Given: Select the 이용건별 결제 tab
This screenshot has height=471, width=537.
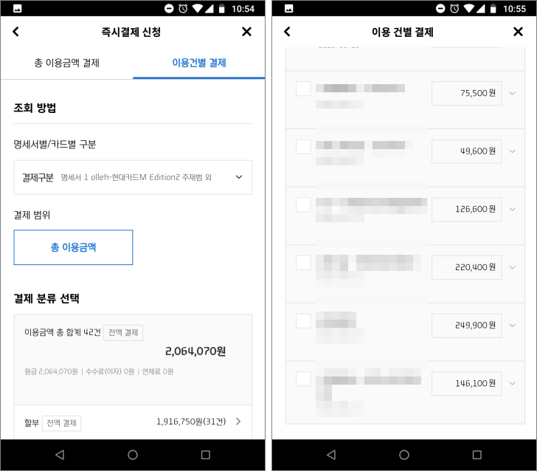Looking at the screenshot, I should tap(199, 63).
